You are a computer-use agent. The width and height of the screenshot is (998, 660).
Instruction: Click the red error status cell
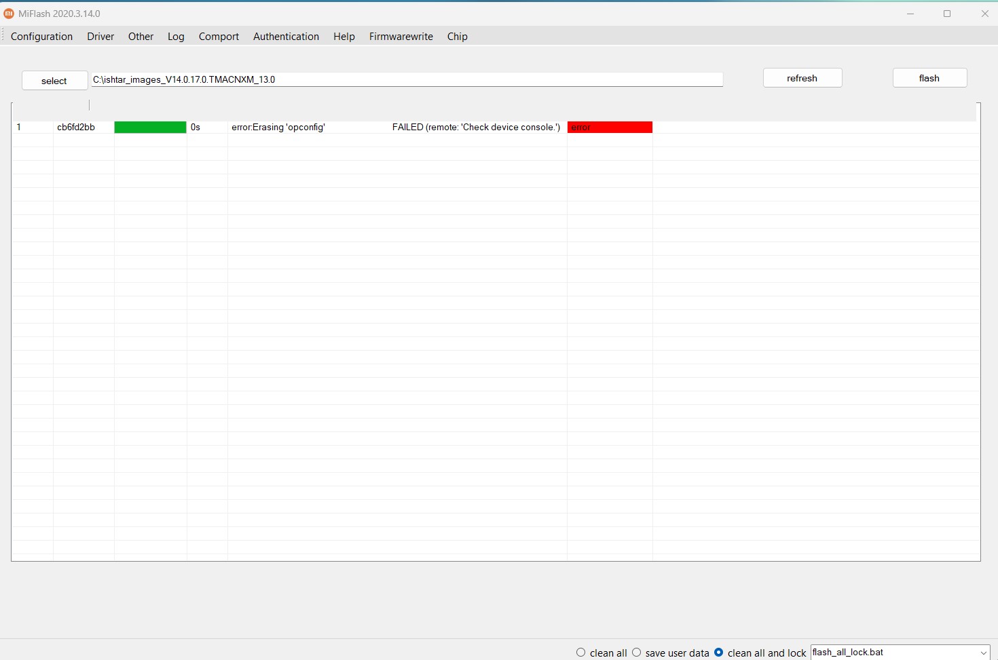pyautogui.click(x=610, y=128)
